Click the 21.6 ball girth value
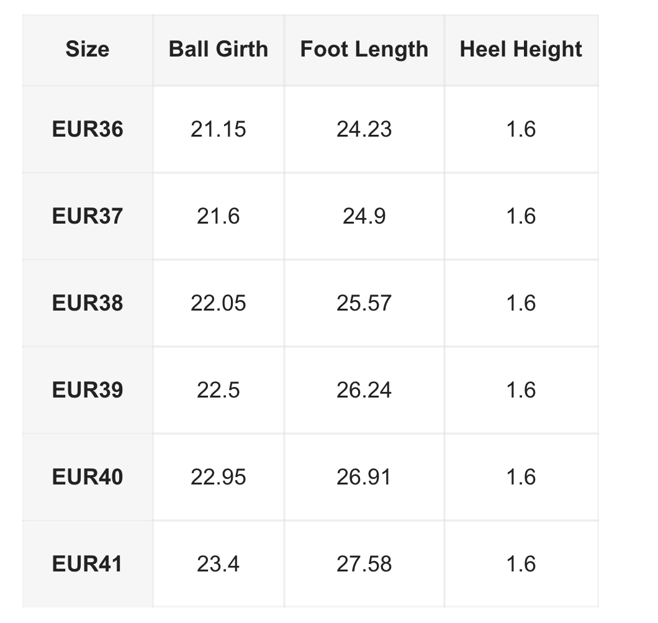Image resolution: width=658 pixels, height=623 pixels. tap(219, 216)
